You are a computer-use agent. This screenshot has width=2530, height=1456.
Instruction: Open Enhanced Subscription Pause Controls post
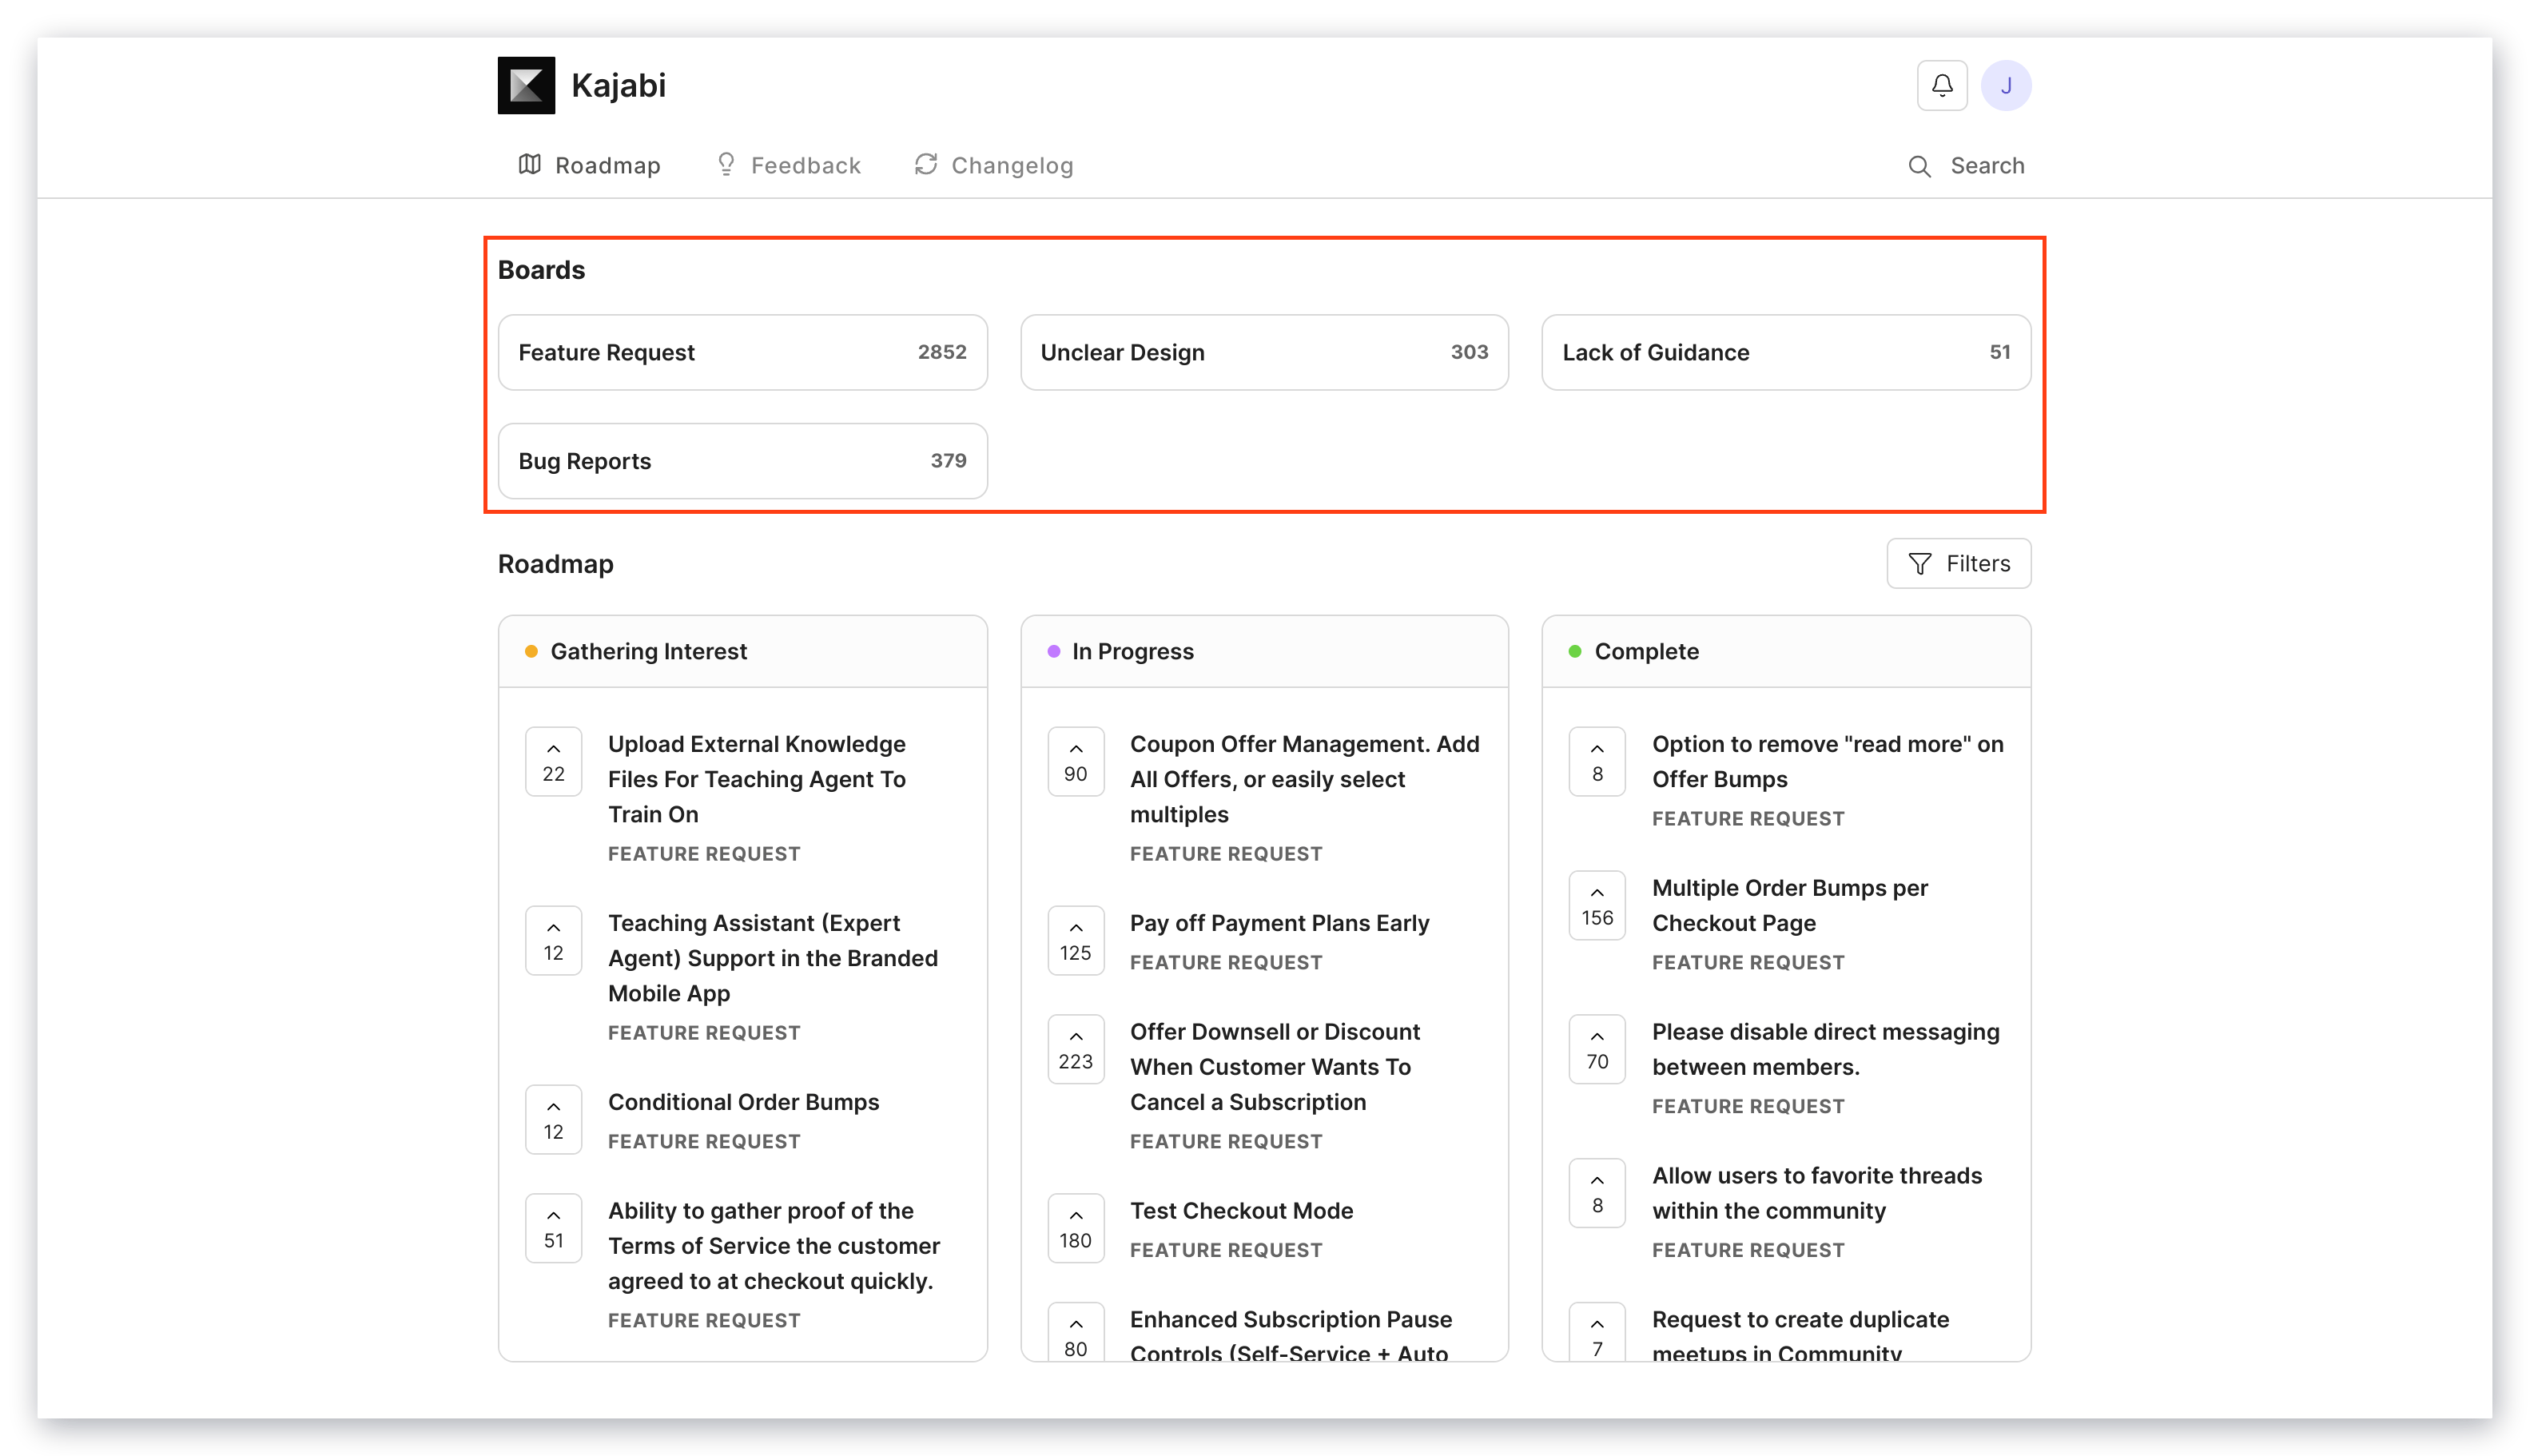pyautogui.click(x=1290, y=1336)
